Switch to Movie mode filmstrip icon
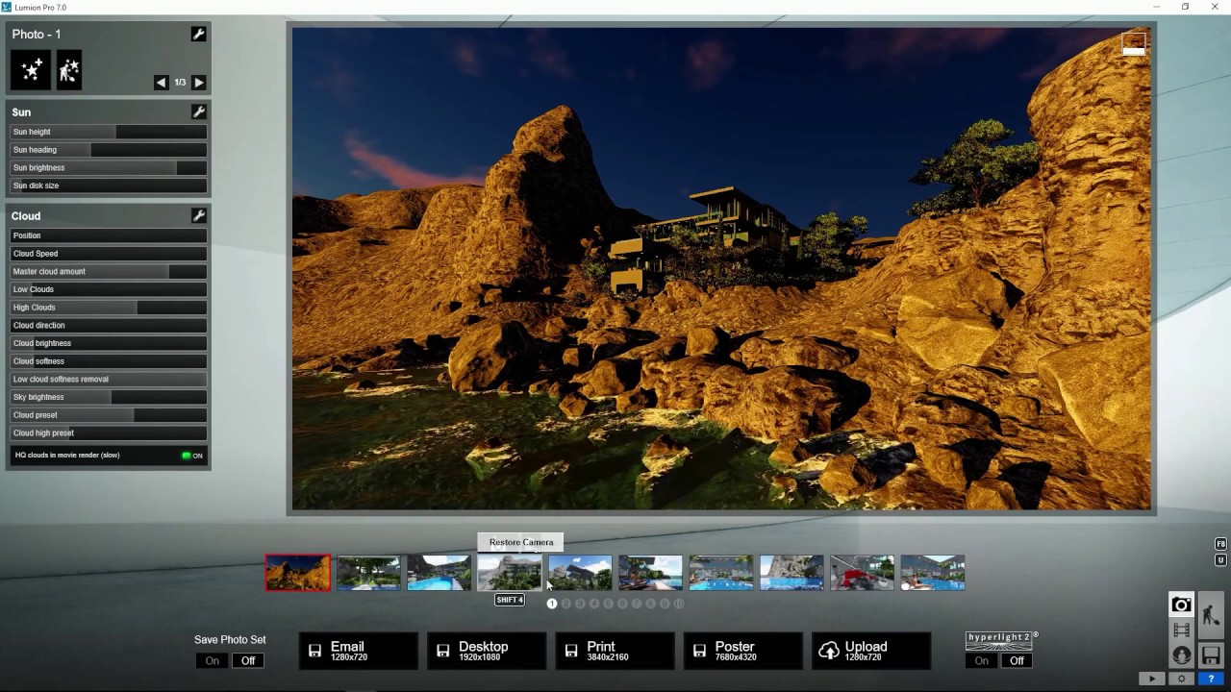1231x692 pixels. click(1181, 630)
